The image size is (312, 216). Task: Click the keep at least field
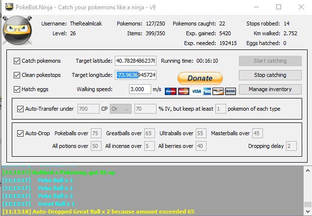pos(220,109)
